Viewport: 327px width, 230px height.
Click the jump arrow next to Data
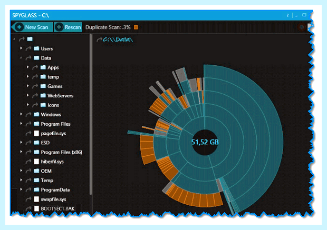click(x=28, y=58)
